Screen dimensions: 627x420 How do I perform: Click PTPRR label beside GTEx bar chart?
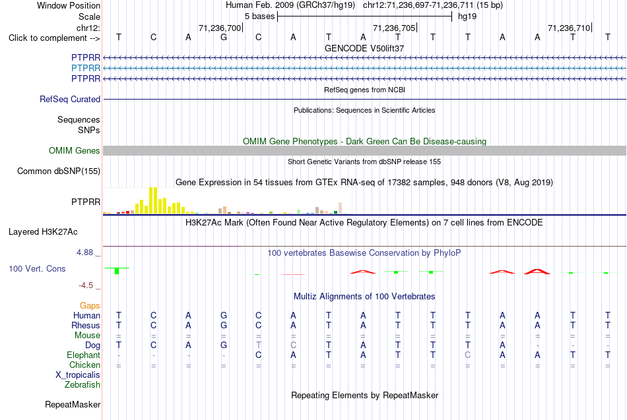(x=86, y=202)
